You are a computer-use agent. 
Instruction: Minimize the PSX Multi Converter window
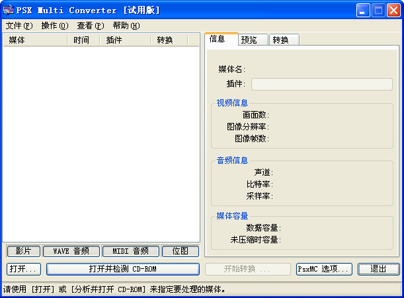point(363,11)
